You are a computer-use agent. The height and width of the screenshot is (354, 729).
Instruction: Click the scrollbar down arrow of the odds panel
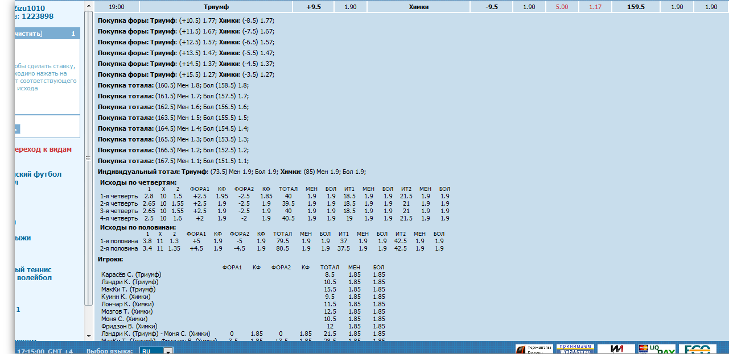tap(88, 336)
